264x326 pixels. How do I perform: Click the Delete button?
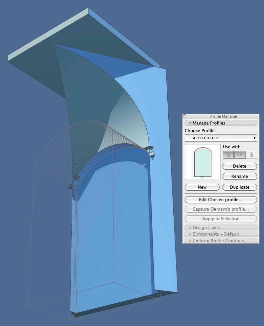point(240,166)
